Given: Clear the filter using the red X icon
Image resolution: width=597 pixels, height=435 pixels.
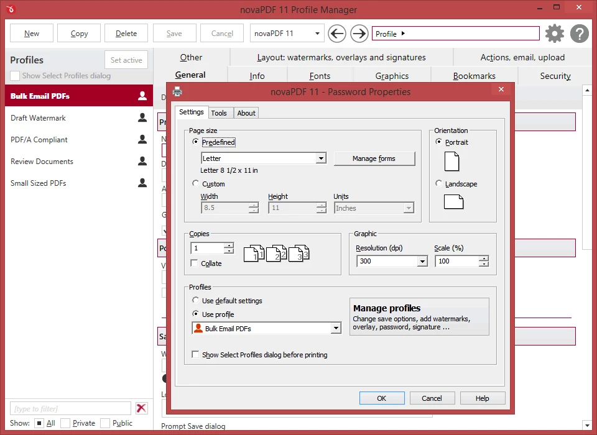Looking at the screenshot, I should click(141, 408).
